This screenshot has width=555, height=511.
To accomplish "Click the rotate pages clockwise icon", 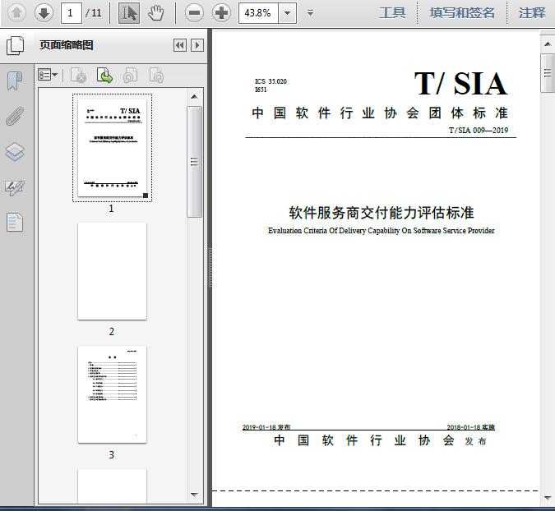I will [156, 75].
